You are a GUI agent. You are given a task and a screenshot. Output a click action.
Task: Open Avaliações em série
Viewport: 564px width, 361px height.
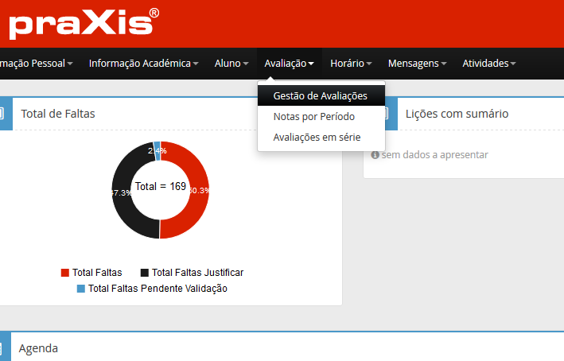[x=317, y=138]
